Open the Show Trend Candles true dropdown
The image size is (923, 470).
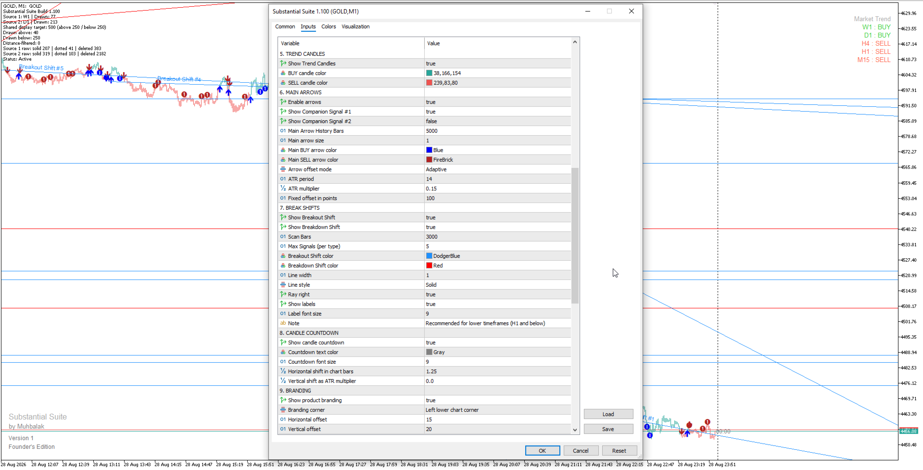coord(498,64)
